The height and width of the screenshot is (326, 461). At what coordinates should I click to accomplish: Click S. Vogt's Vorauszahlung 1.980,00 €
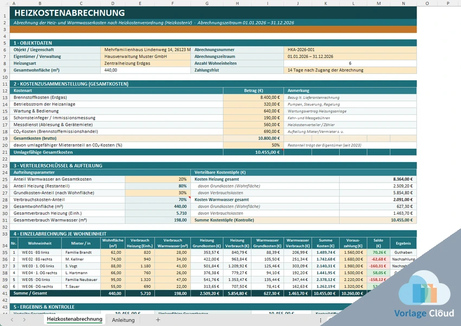click(353, 266)
